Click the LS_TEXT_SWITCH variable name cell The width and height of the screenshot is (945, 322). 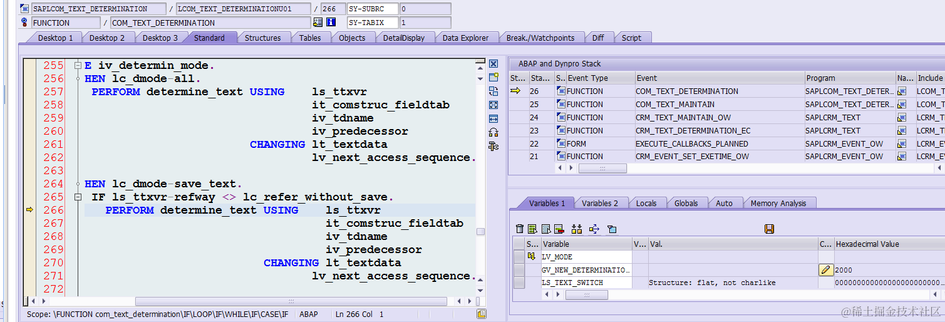tap(586, 283)
